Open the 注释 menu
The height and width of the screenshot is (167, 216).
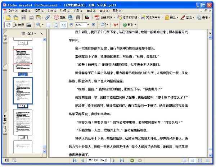[65, 11]
